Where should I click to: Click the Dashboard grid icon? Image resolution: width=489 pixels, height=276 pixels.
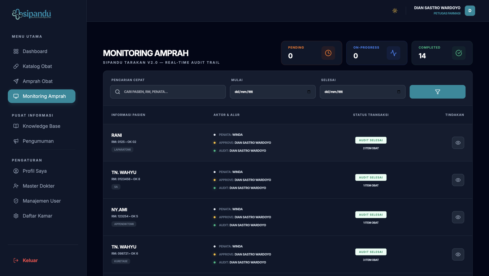[16, 51]
